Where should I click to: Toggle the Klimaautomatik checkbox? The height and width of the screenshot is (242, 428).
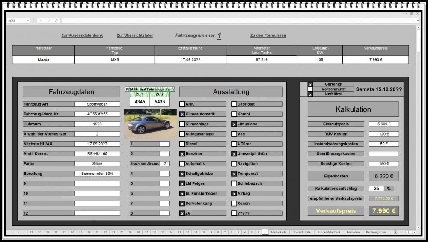click(182, 114)
